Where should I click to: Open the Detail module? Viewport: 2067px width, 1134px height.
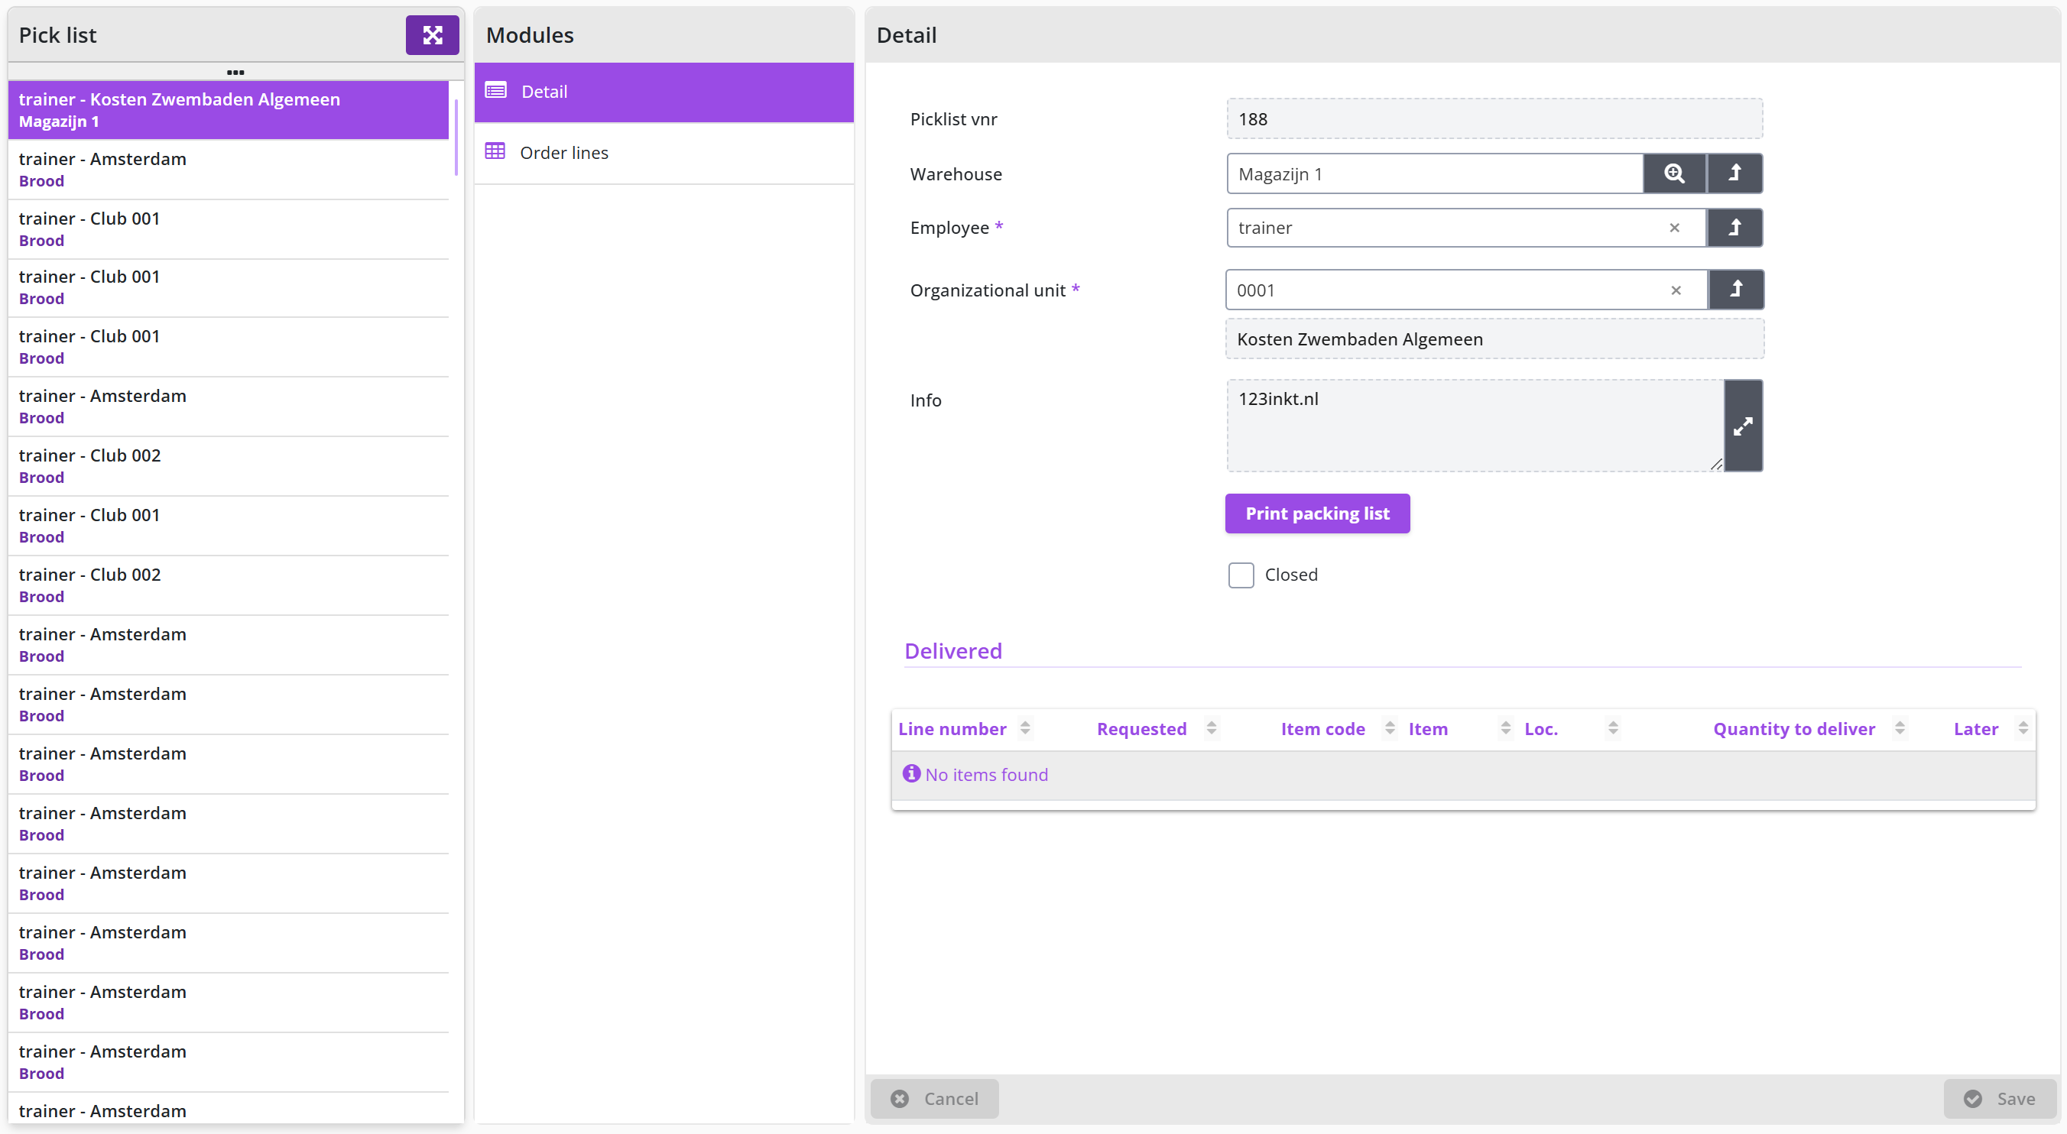click(664, 92)
